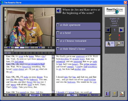Jump to video segment 4 marker
The image size is (128, 101).
point(29,53)
